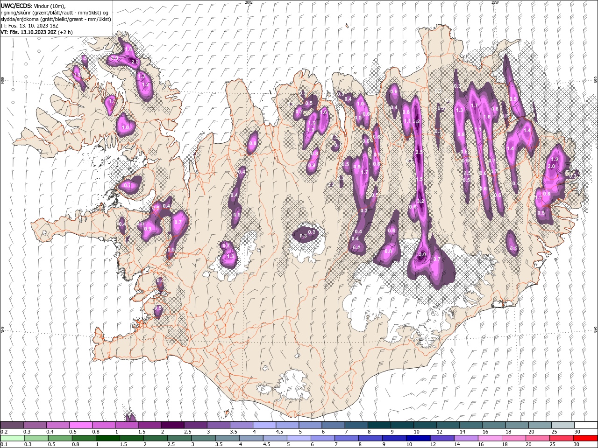
Task: Click the 'rigning/skúrir' legend description line
Action: 55,13
